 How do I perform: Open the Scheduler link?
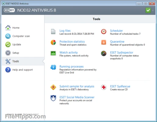116,30
